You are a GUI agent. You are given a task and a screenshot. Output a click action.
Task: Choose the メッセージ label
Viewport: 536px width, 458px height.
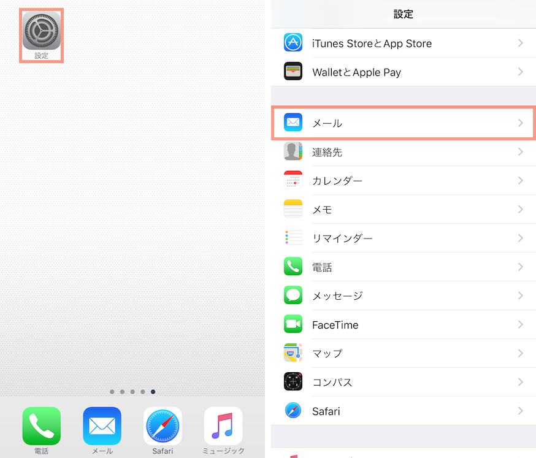point(338,296)
